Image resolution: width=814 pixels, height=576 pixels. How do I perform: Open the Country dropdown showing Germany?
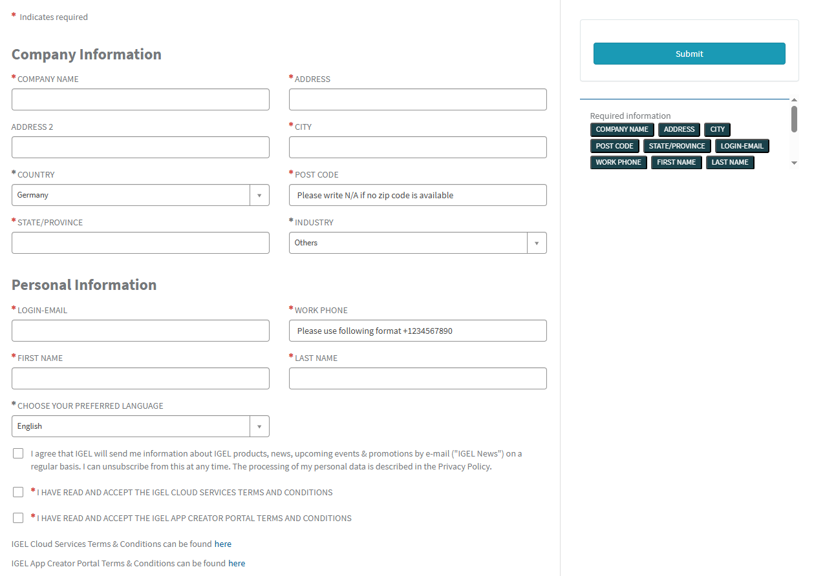pyautogui.click(x=140, y=195)
